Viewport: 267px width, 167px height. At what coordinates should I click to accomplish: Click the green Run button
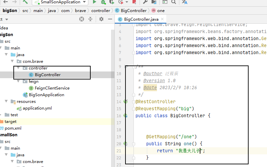[95, 2]
